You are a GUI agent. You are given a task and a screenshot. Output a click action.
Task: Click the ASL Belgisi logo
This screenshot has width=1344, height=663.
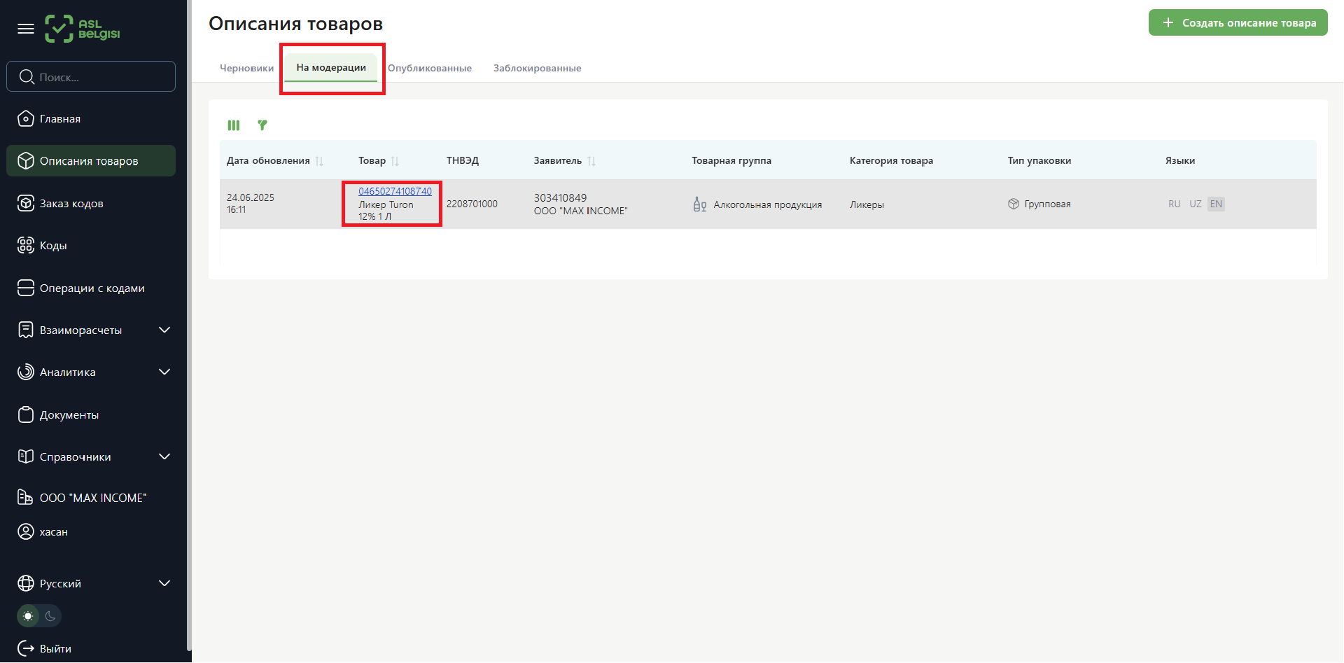tap(83, 29)
